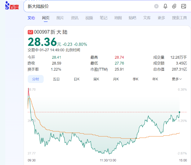Click the trading time 01-27 14:49:00 text
The height and width of the screenshot is (165, 191).
[x=52, y=50]
